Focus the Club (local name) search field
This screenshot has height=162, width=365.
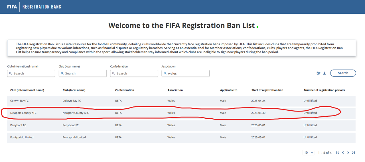(83, 73)
